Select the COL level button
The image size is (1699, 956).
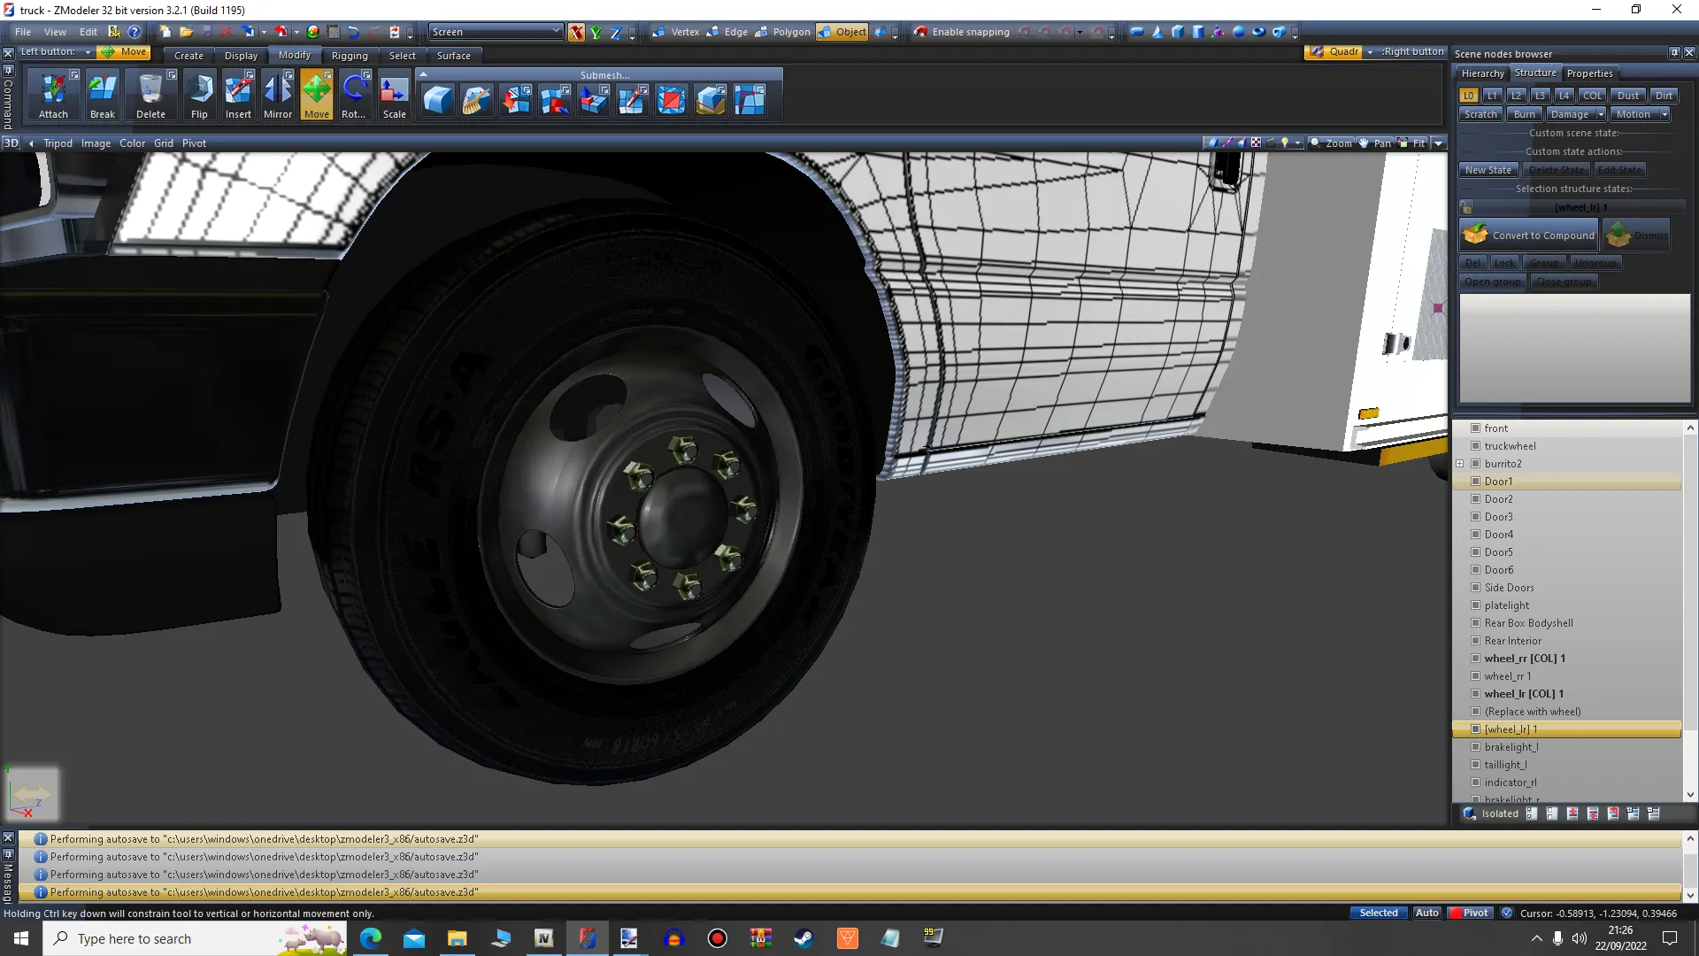pos(1593,96)
